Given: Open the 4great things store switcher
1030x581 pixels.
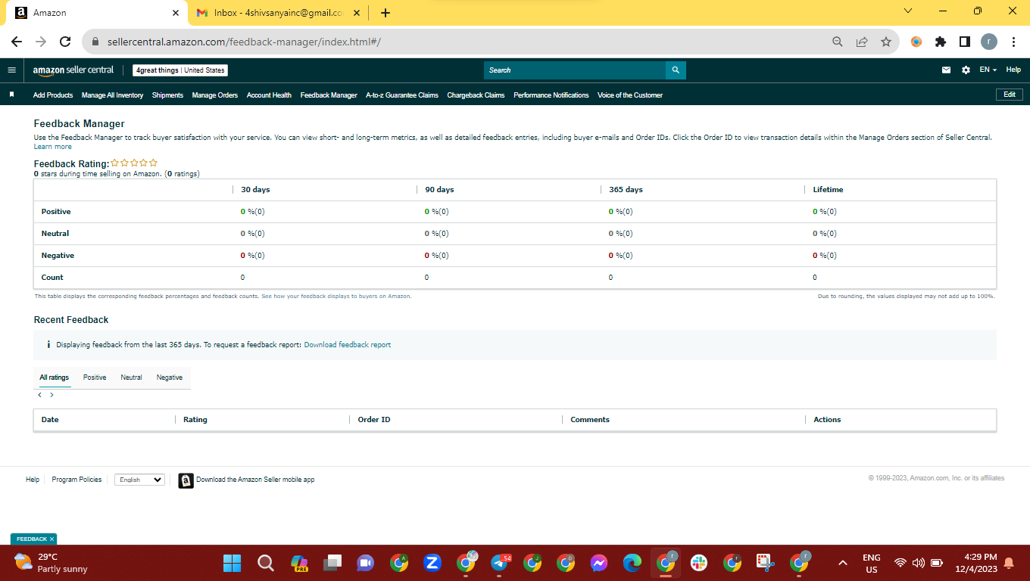Looking at the screenshot, I should 180,70.
